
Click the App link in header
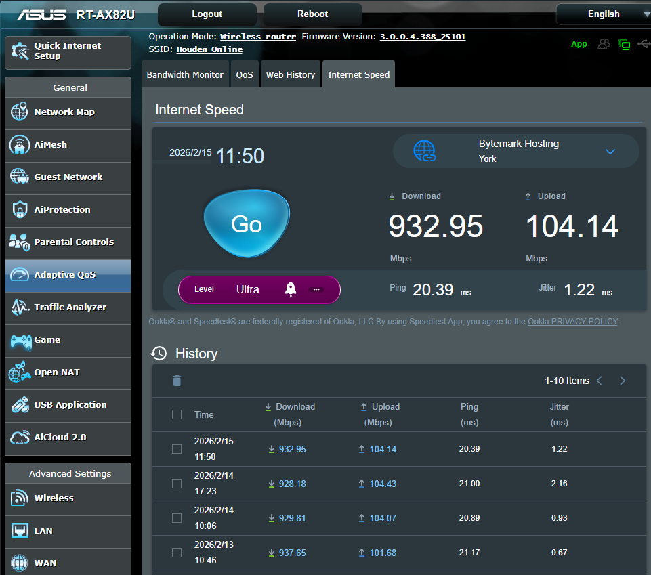(x=579, y=44)
